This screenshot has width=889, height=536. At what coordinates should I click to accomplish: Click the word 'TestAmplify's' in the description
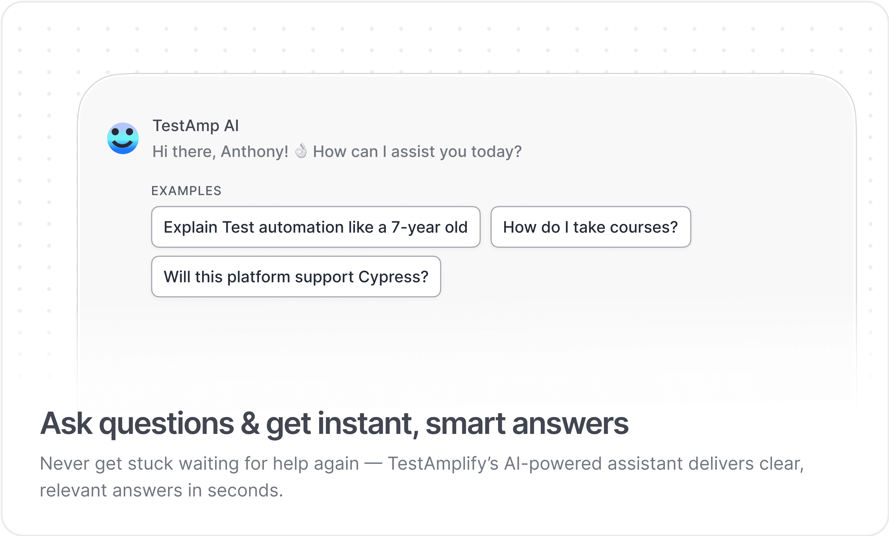coord(443,464)
